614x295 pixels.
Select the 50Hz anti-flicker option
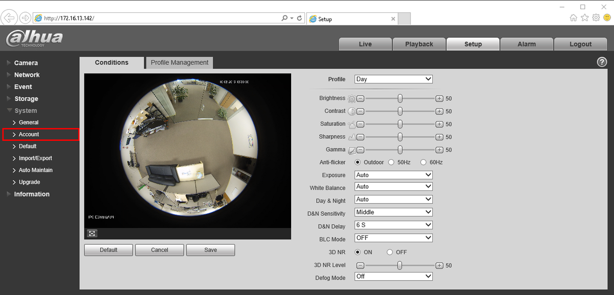pyautogui.click(x=391, y=162)
